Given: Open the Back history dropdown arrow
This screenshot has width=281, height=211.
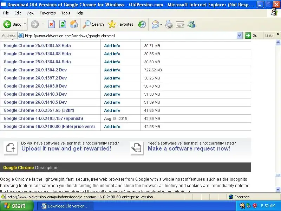Looking at the screenshot, I should [25, 24].
